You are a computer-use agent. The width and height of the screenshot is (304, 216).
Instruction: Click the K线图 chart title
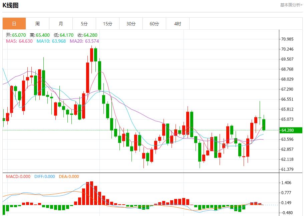tap(11, 5)
